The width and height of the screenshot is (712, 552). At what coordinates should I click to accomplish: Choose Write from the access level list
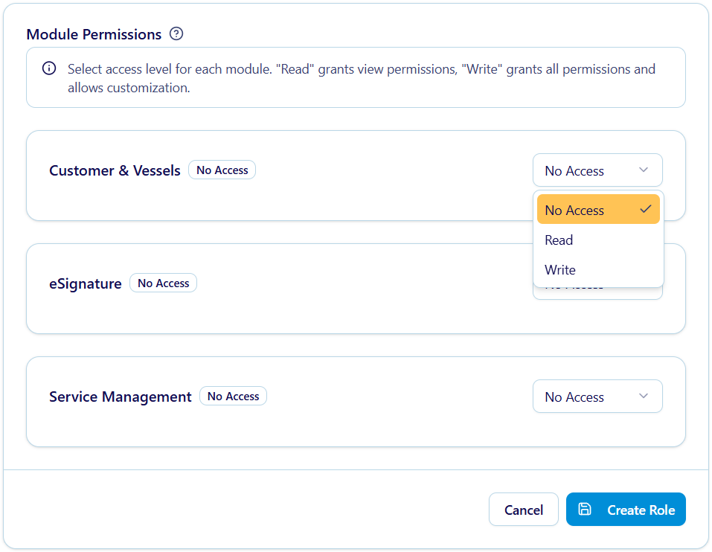tap(560, 270)
